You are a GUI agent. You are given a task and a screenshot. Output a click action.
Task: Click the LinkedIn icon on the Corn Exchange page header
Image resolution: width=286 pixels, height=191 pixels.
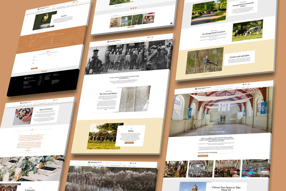click(249, 84)
